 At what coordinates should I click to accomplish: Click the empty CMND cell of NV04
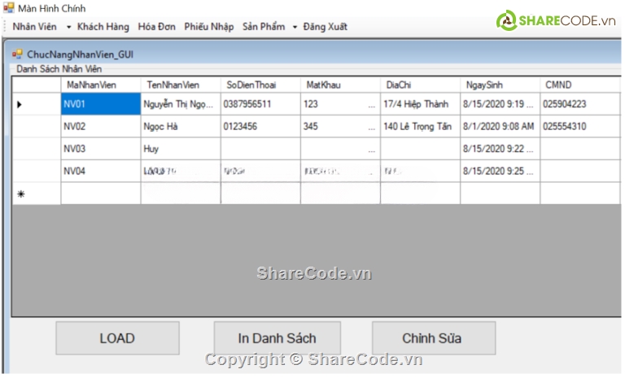click(580, 172)
